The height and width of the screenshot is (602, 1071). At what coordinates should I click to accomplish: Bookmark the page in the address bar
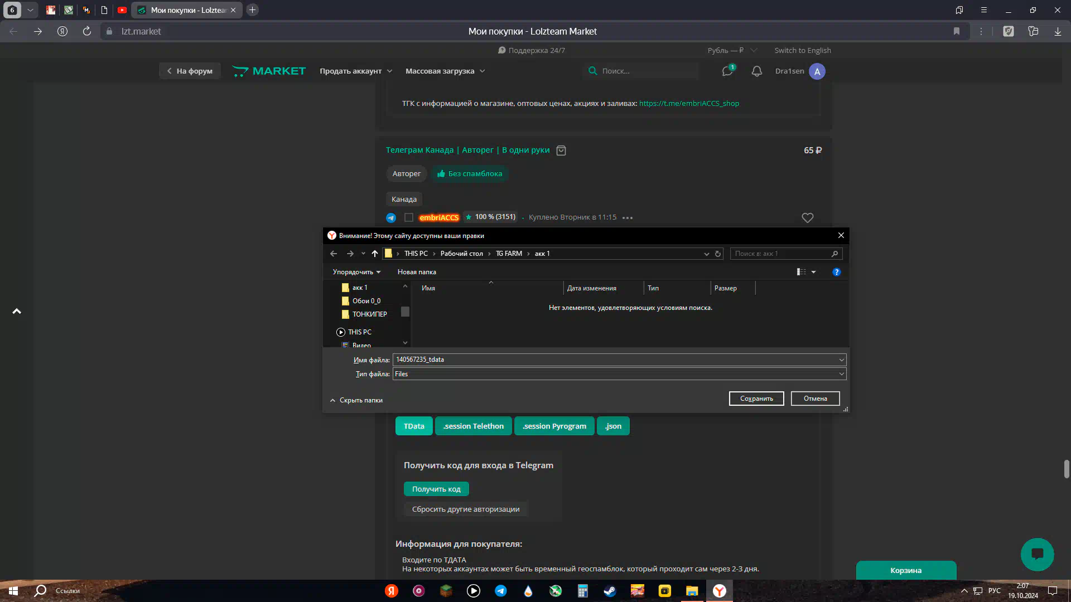click(956, 31)
